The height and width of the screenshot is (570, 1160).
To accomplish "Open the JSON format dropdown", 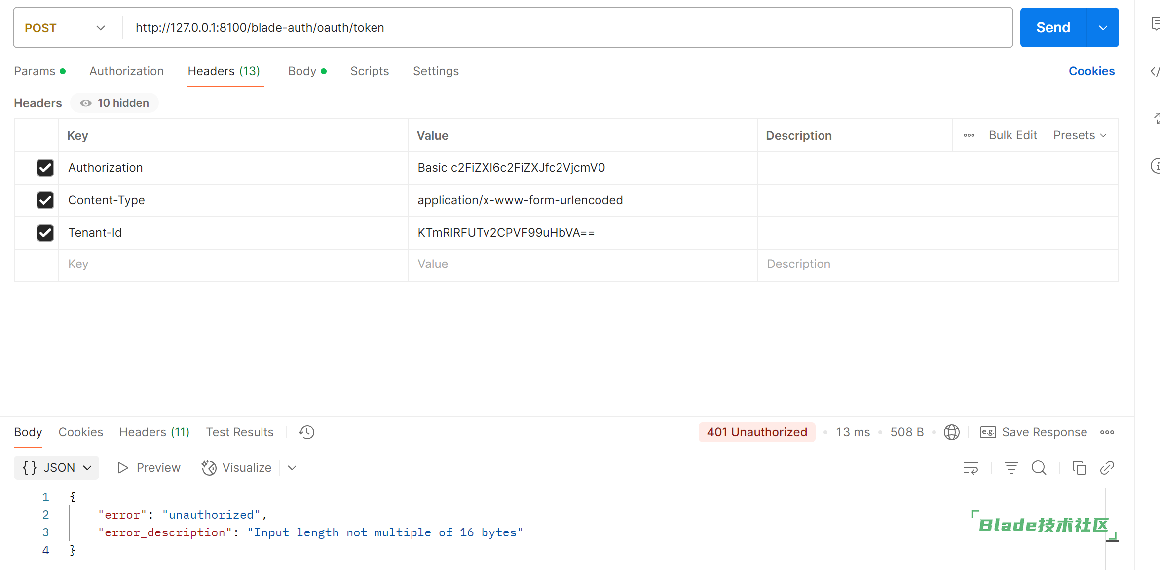I will pyautogui.click(x=57, y=468).
